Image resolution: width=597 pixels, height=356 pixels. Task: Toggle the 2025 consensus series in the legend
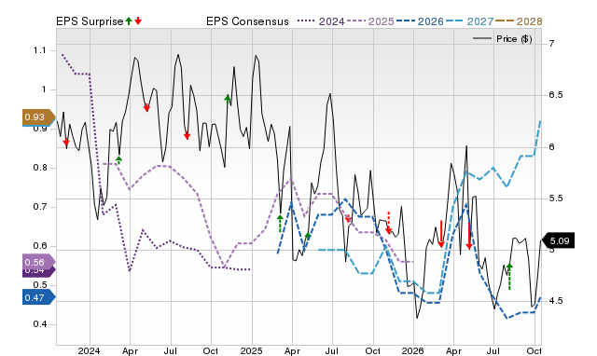pyautogui.click(x=370, y=21)
